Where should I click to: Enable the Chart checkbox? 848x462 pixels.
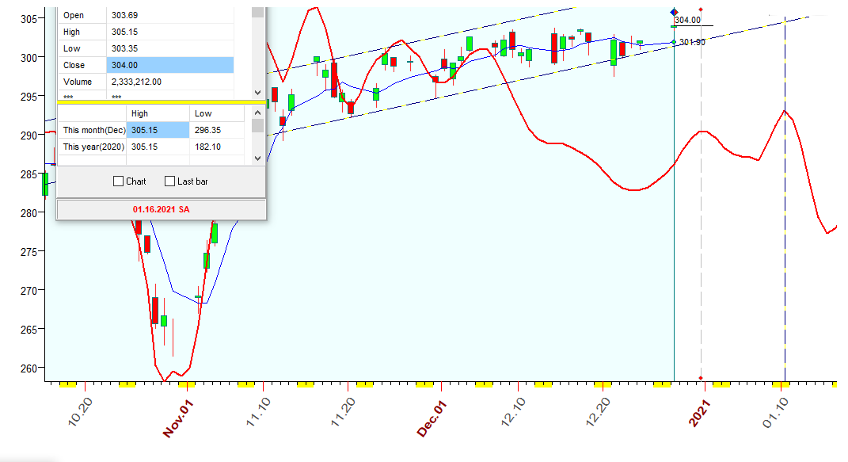(120, 181)
